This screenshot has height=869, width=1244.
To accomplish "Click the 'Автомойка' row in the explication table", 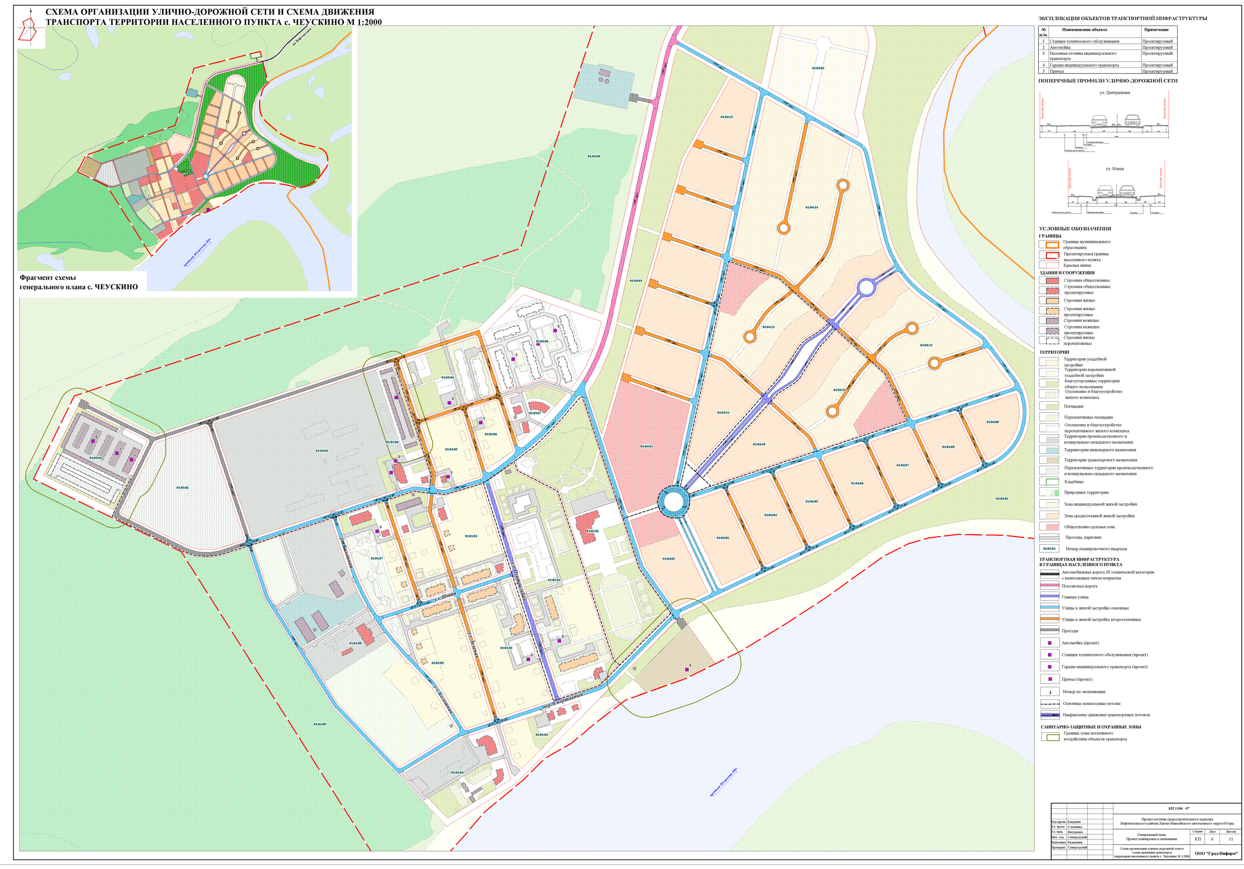I will [1108, 47].
